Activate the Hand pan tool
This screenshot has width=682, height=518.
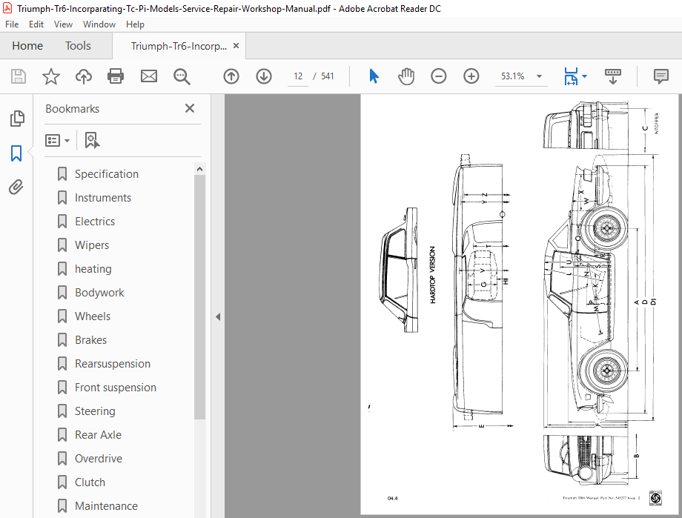point(406,76)
